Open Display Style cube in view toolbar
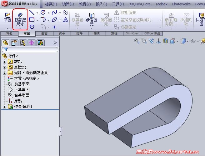Viewport: 205px width, 156px height. pyautogui.click(x=183, y=41)
